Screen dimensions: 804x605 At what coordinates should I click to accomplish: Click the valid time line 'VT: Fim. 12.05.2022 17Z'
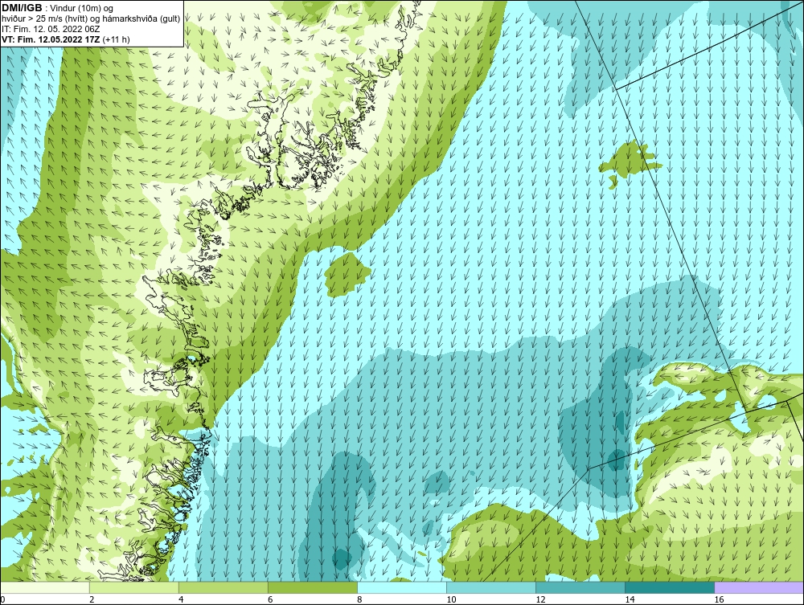[51, 39]
